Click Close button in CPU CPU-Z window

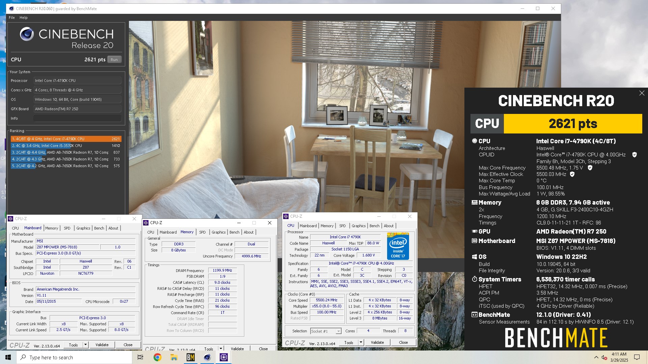[x=403, y=342]
